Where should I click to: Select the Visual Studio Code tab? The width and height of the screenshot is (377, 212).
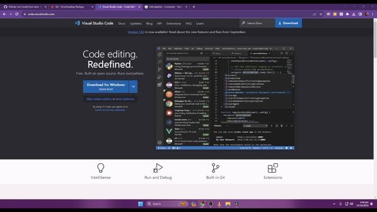[x=118, y=7]
